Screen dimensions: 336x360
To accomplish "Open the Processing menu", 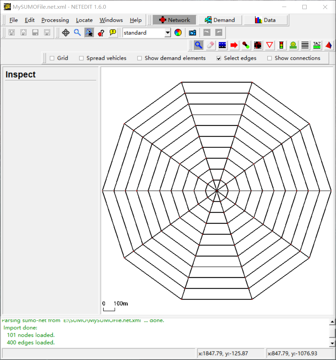I will click(x=55, y=20).
